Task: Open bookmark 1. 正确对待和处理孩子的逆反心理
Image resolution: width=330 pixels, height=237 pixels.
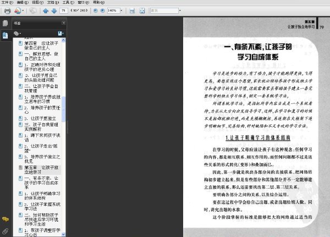Action: pyautogui.click(x=42, y=67)
